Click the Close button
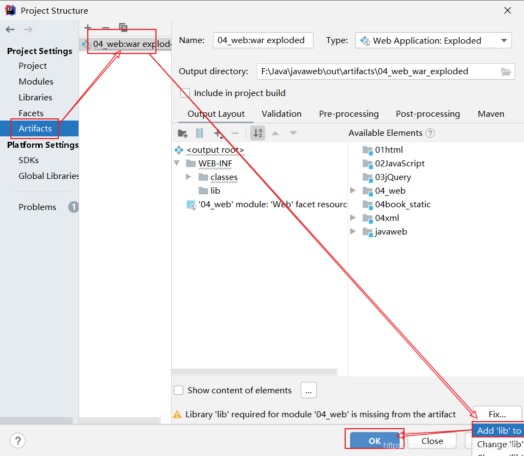The image size is (524, 456). point(432,441)
